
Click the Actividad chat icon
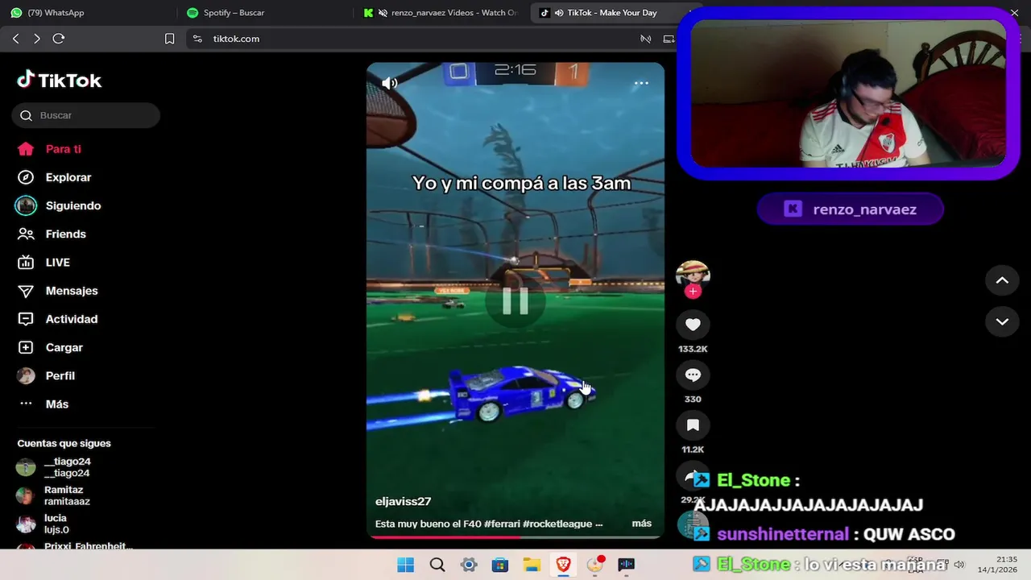click(x=26, y=319)
